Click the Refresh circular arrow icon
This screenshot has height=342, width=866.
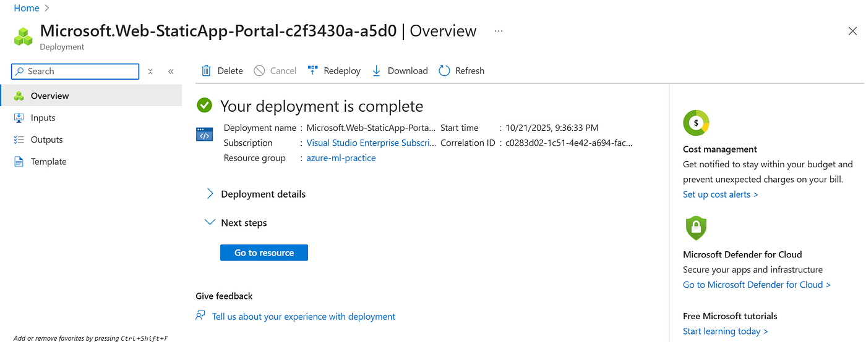click(x=444, y=71)
